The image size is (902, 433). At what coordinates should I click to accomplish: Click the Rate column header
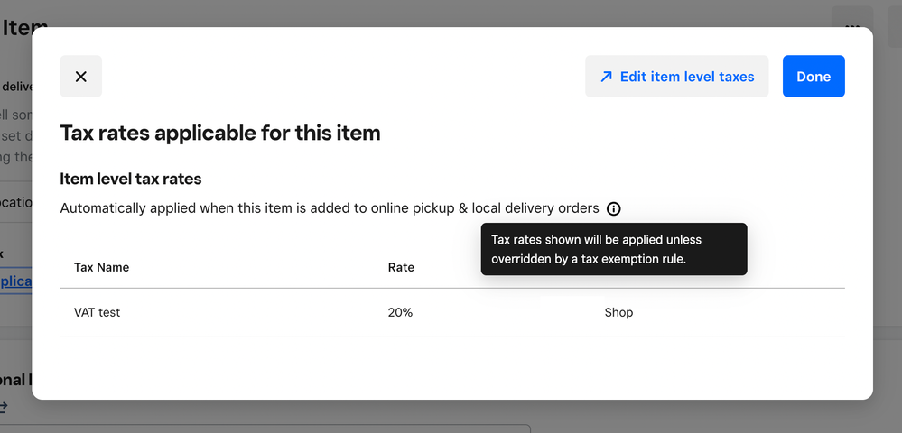point(401,267)
